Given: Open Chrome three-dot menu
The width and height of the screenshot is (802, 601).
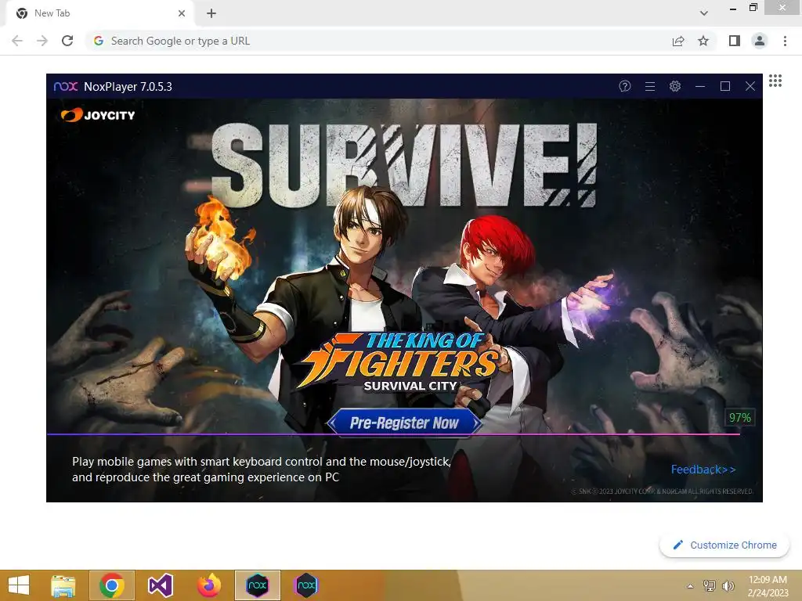Looking at the screenshot, I should pyautogui.click(x=785, y=41).
